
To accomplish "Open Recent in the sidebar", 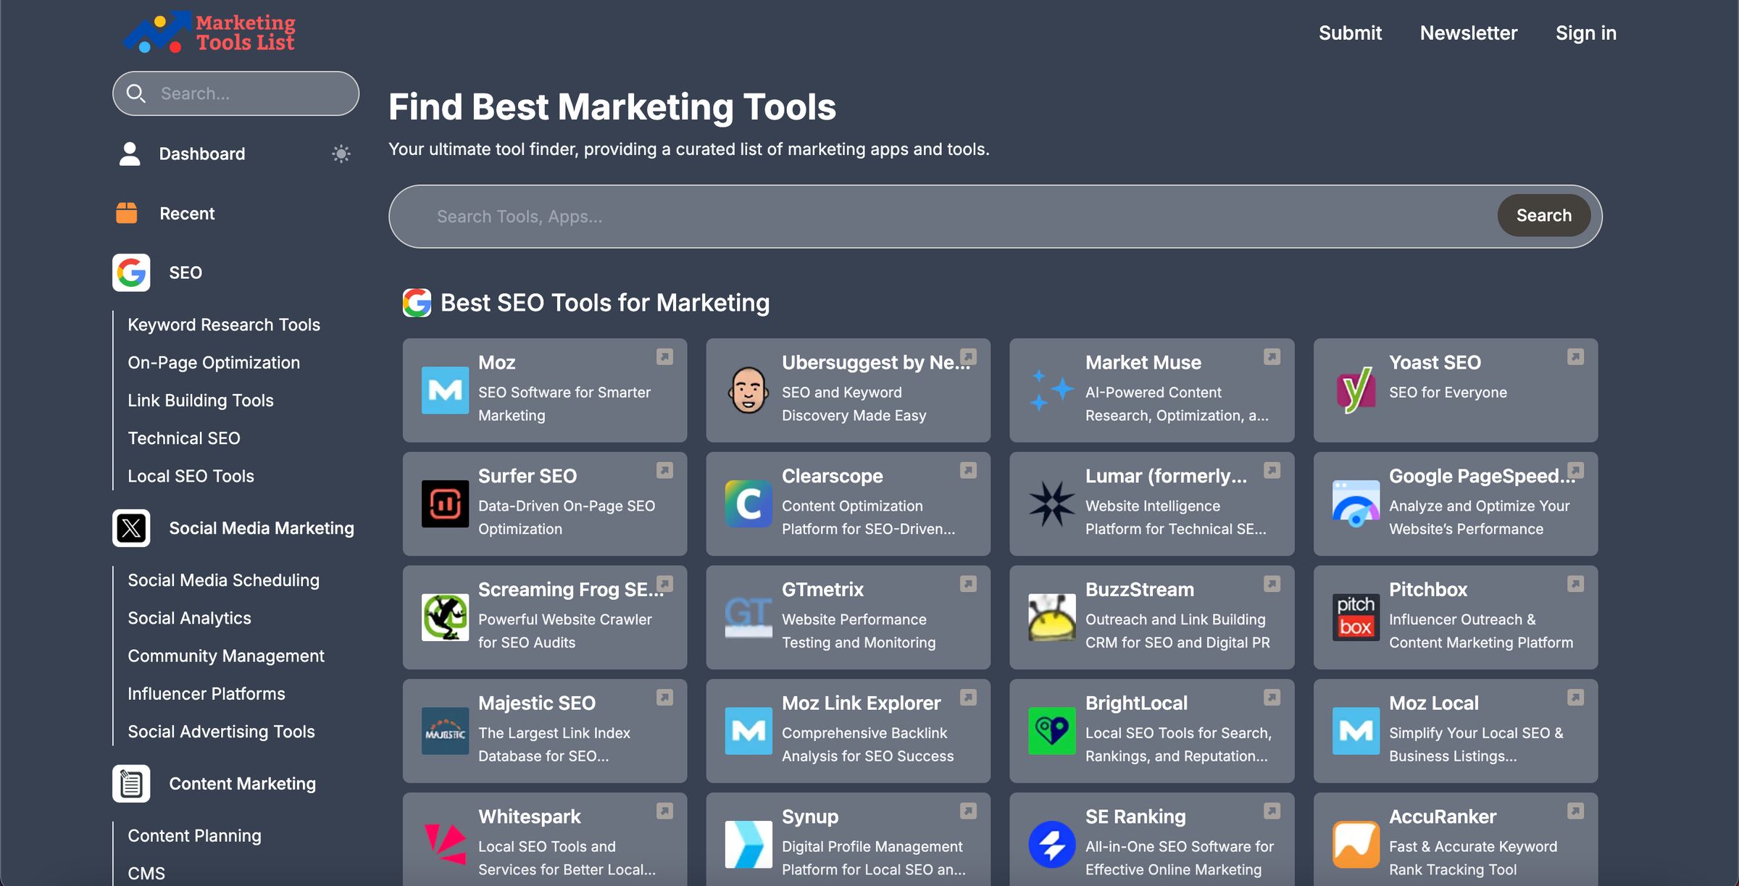I will [187, 214].
